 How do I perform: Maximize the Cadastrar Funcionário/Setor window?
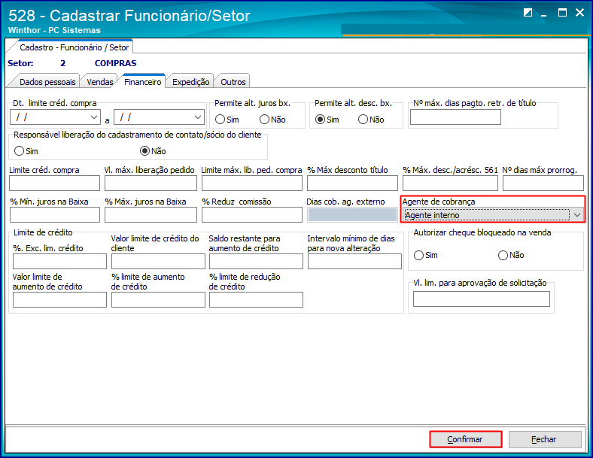tap(562, 13)
